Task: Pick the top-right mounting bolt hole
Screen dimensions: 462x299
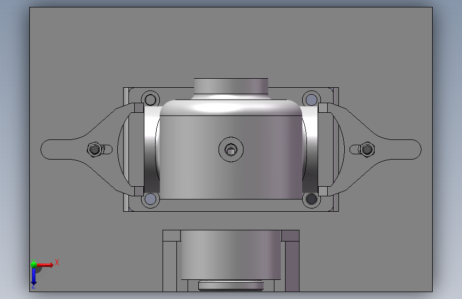Action: pyautogui.click(x=311, y=100)
